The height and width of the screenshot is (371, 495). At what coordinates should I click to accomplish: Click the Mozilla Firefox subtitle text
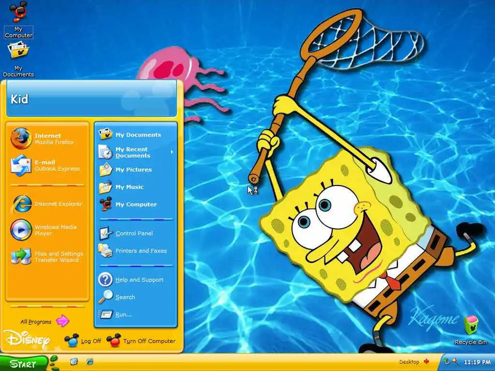tap(54, 143)
